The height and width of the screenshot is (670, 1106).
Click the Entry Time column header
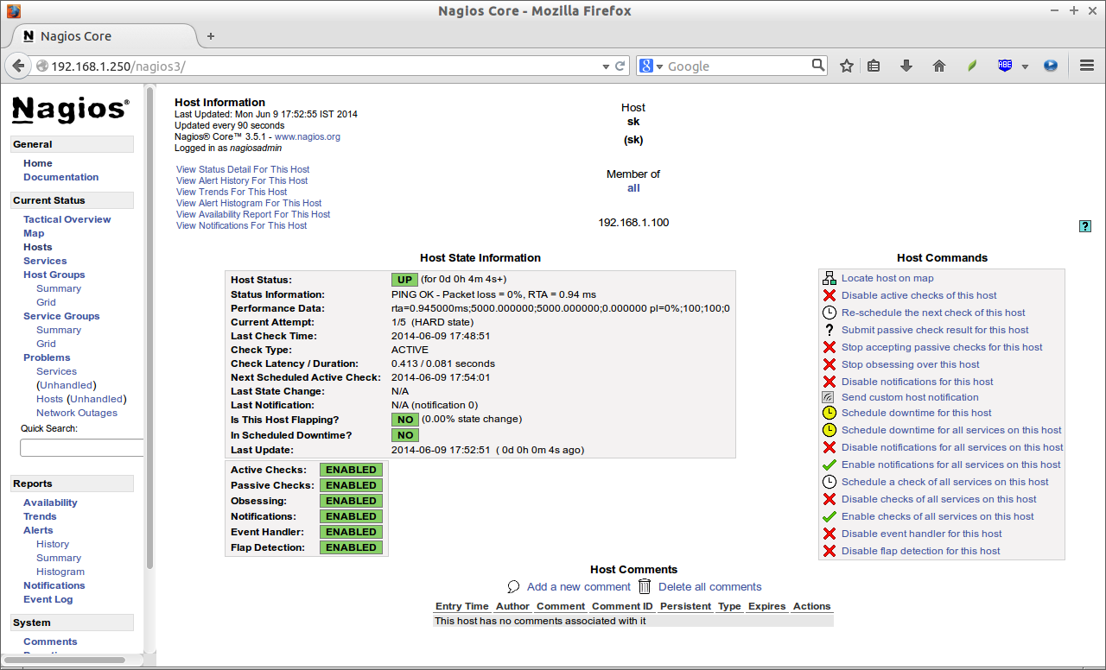click(x=461, y=606)
